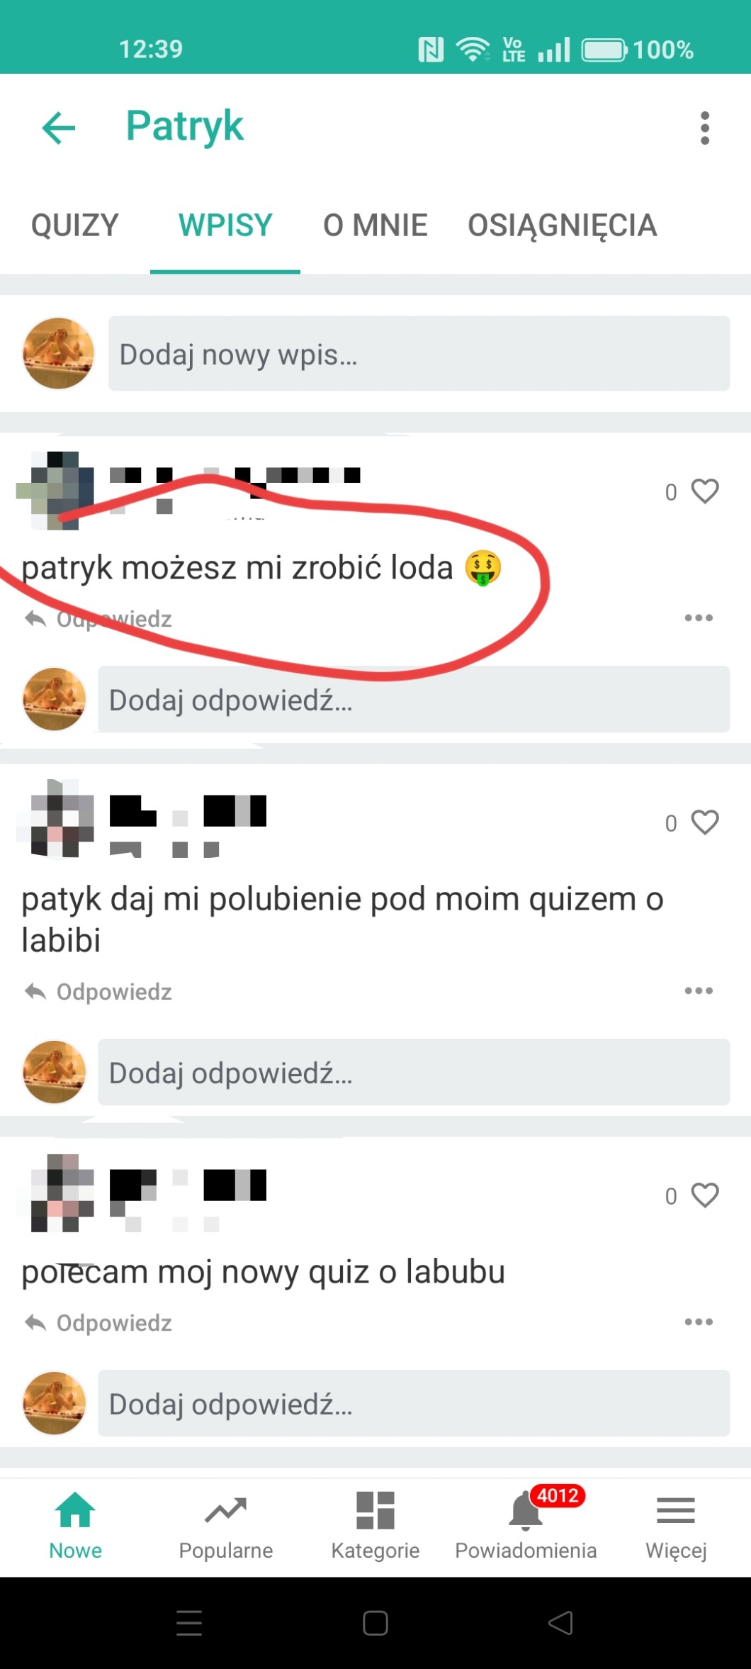The image size is (751, 1669).
Task: Open the OSIĄGNIĘCIA tab
Action: [562, 225]
